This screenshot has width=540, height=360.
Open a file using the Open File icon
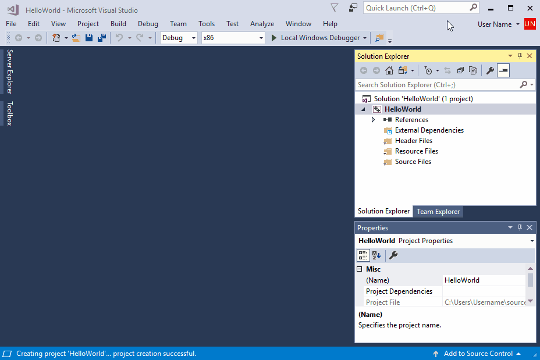coord(76,38)
